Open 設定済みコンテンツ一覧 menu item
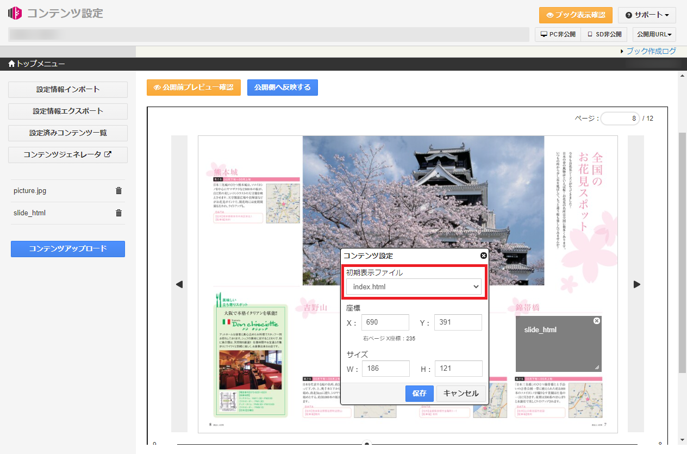The width and height of the screenshot is (687, 454). point(68,133)
